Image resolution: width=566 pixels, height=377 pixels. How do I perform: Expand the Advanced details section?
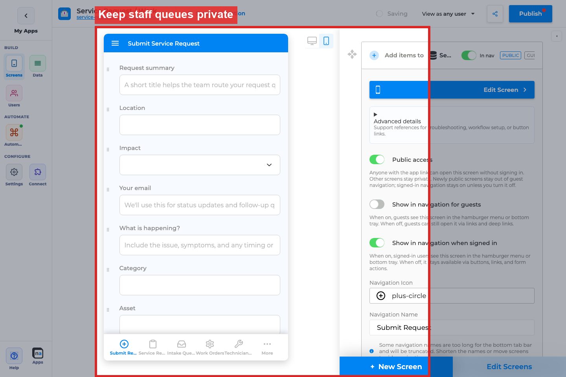pyautogui.click(x=452, y=124)
